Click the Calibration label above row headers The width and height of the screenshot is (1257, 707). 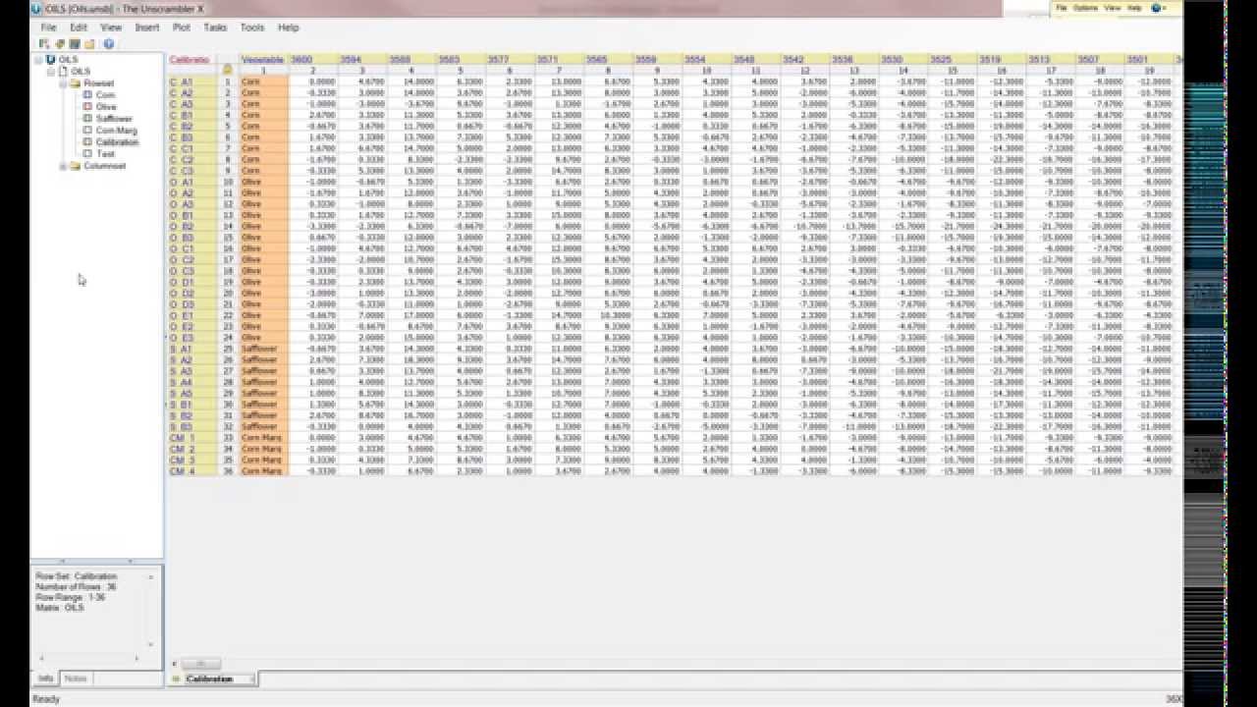pos(190,60)
